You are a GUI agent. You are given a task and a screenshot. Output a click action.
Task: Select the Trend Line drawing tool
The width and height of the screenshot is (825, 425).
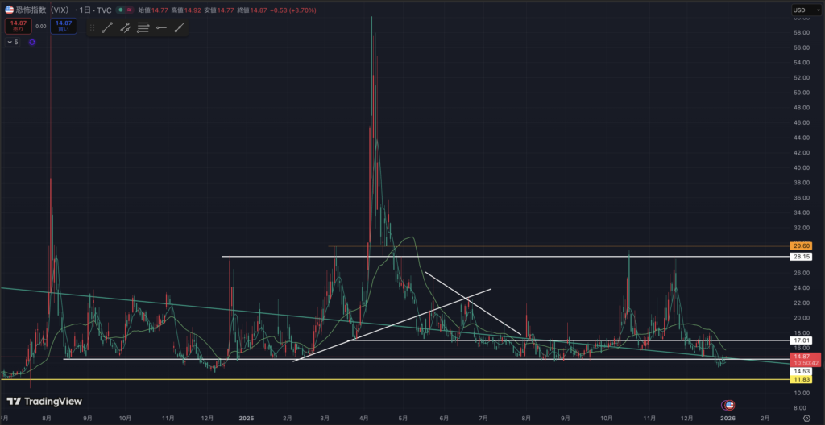[107, 27]
